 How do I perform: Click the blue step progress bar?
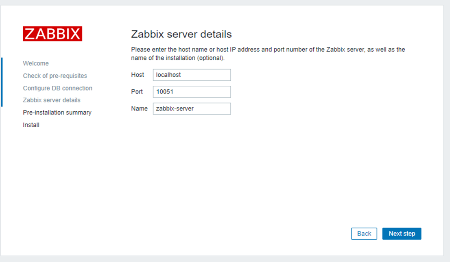point(2,82)
